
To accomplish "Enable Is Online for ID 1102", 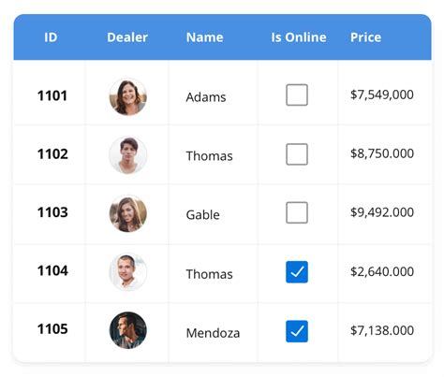I will point(297,154).
